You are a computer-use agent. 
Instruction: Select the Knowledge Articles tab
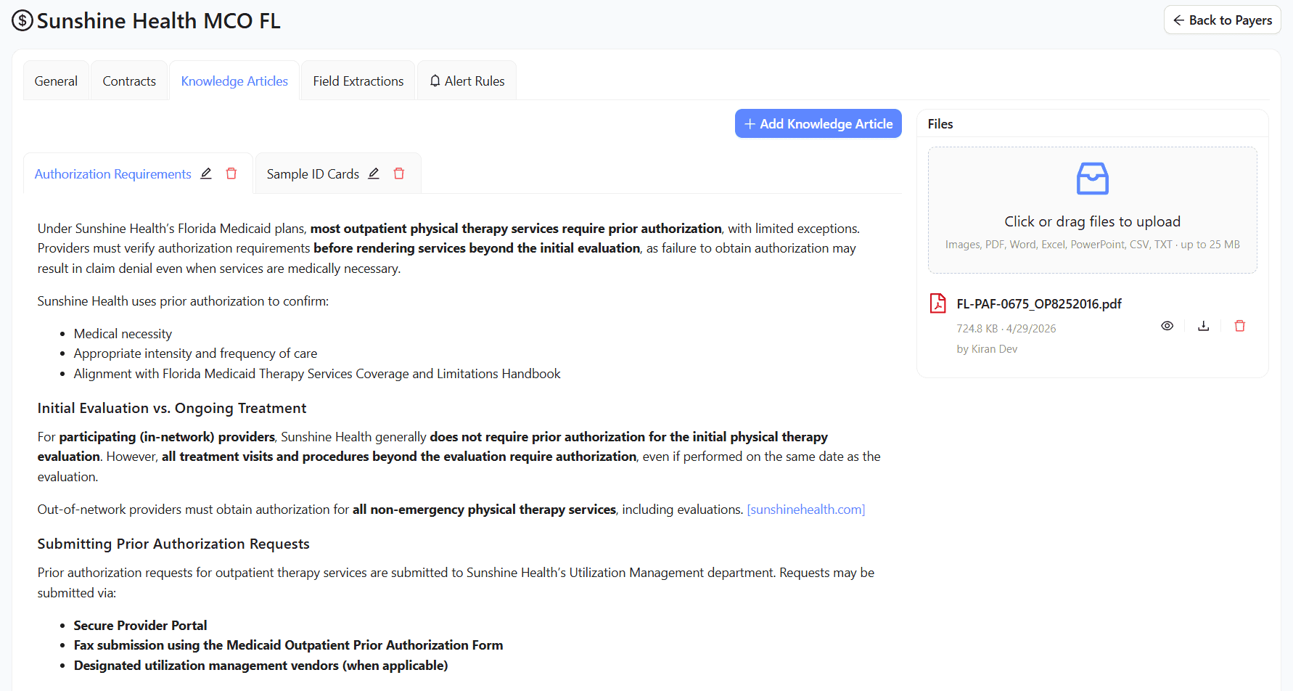click(x=234, y=81)
